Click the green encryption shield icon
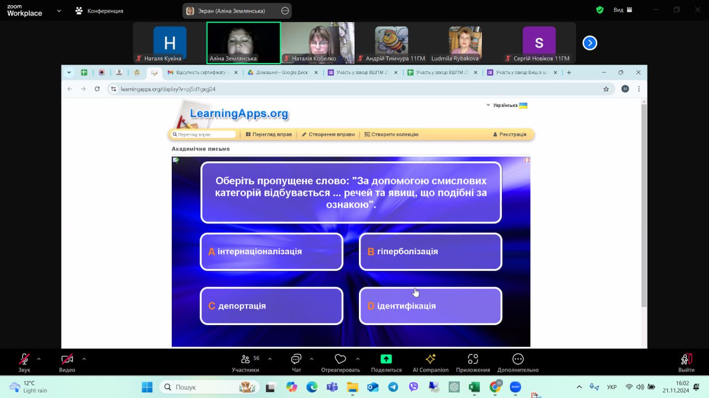 click(x=600, y=10)
